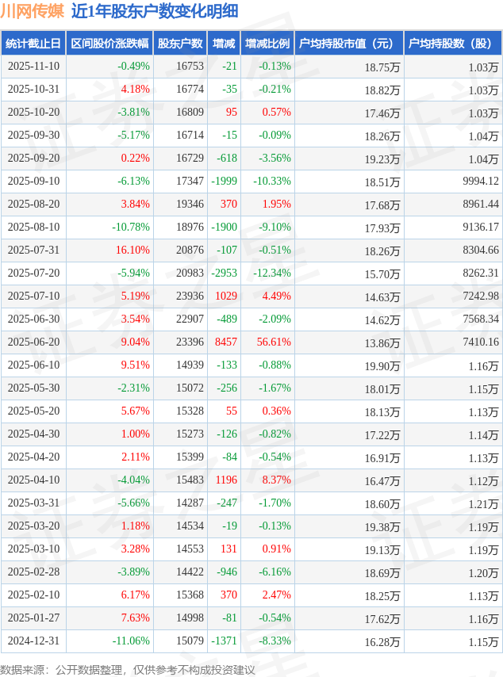Click the 户均持股市值（元） column header
The height and width of the screenshot is (677, 503).
pos(348,44)
